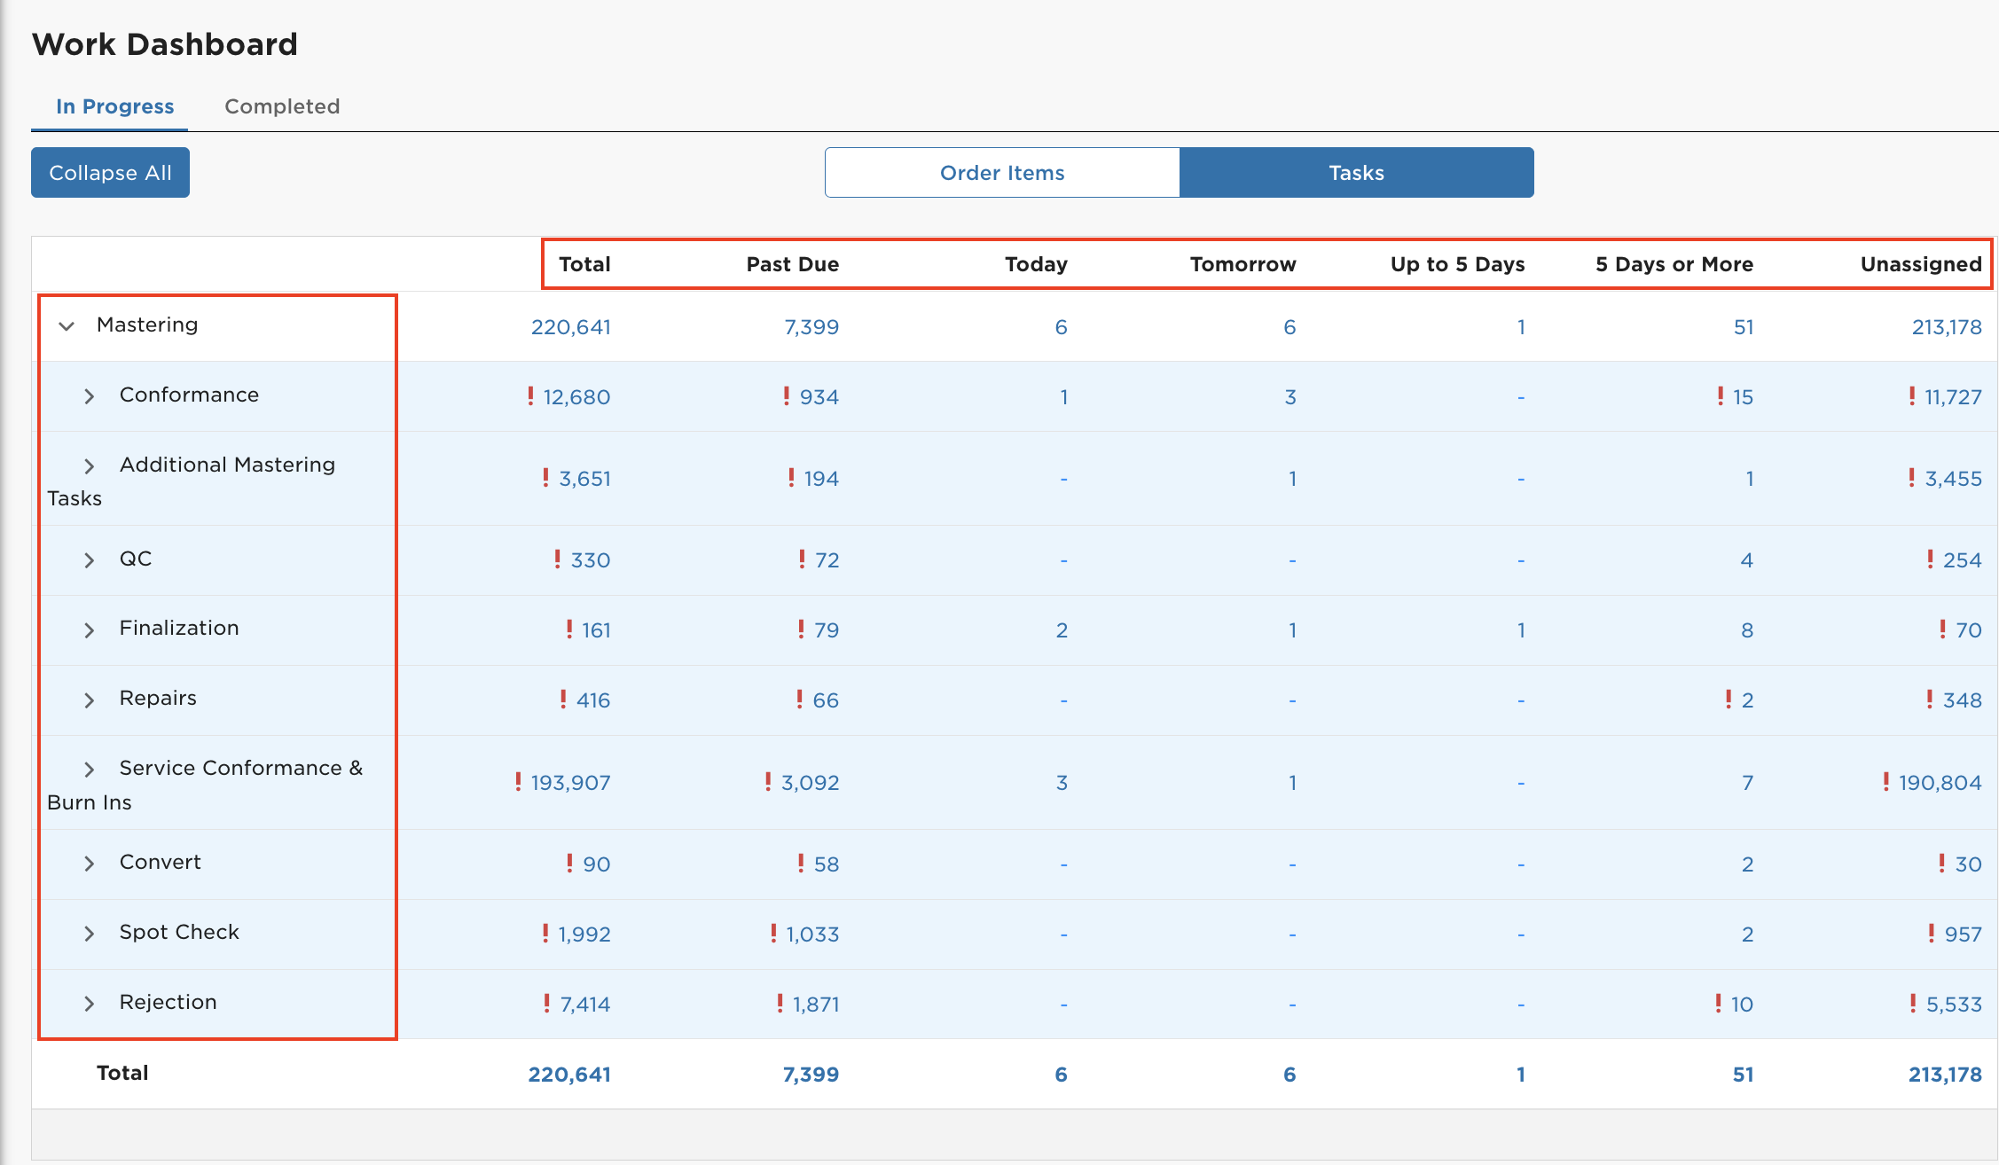
Task: Expand the Rejection row
Action: (89, 1004)
